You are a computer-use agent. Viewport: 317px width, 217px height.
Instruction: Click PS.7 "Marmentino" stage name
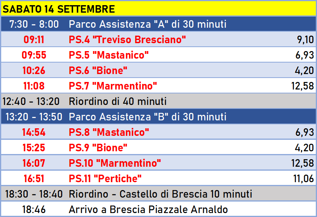point(113,86)
